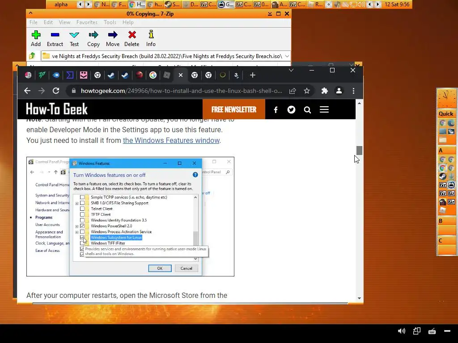Open How-To Geek's Facebook page

pyautogui.click(x=276, y=110)
